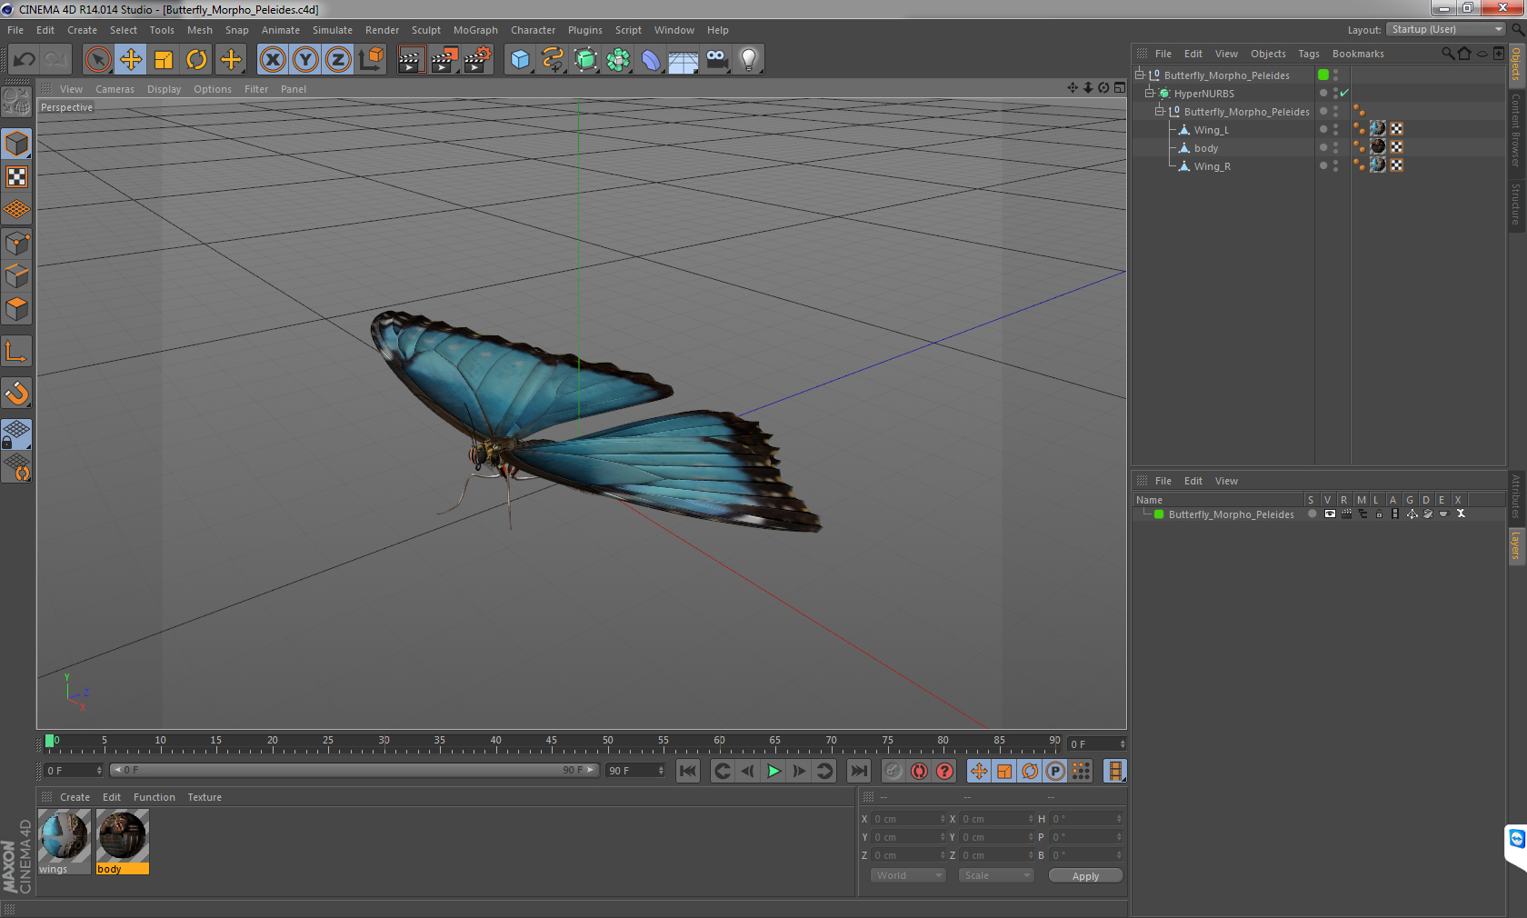Click the Apply button
The width and height of the screenshot is (1527, 918).
pos(1085,876)
